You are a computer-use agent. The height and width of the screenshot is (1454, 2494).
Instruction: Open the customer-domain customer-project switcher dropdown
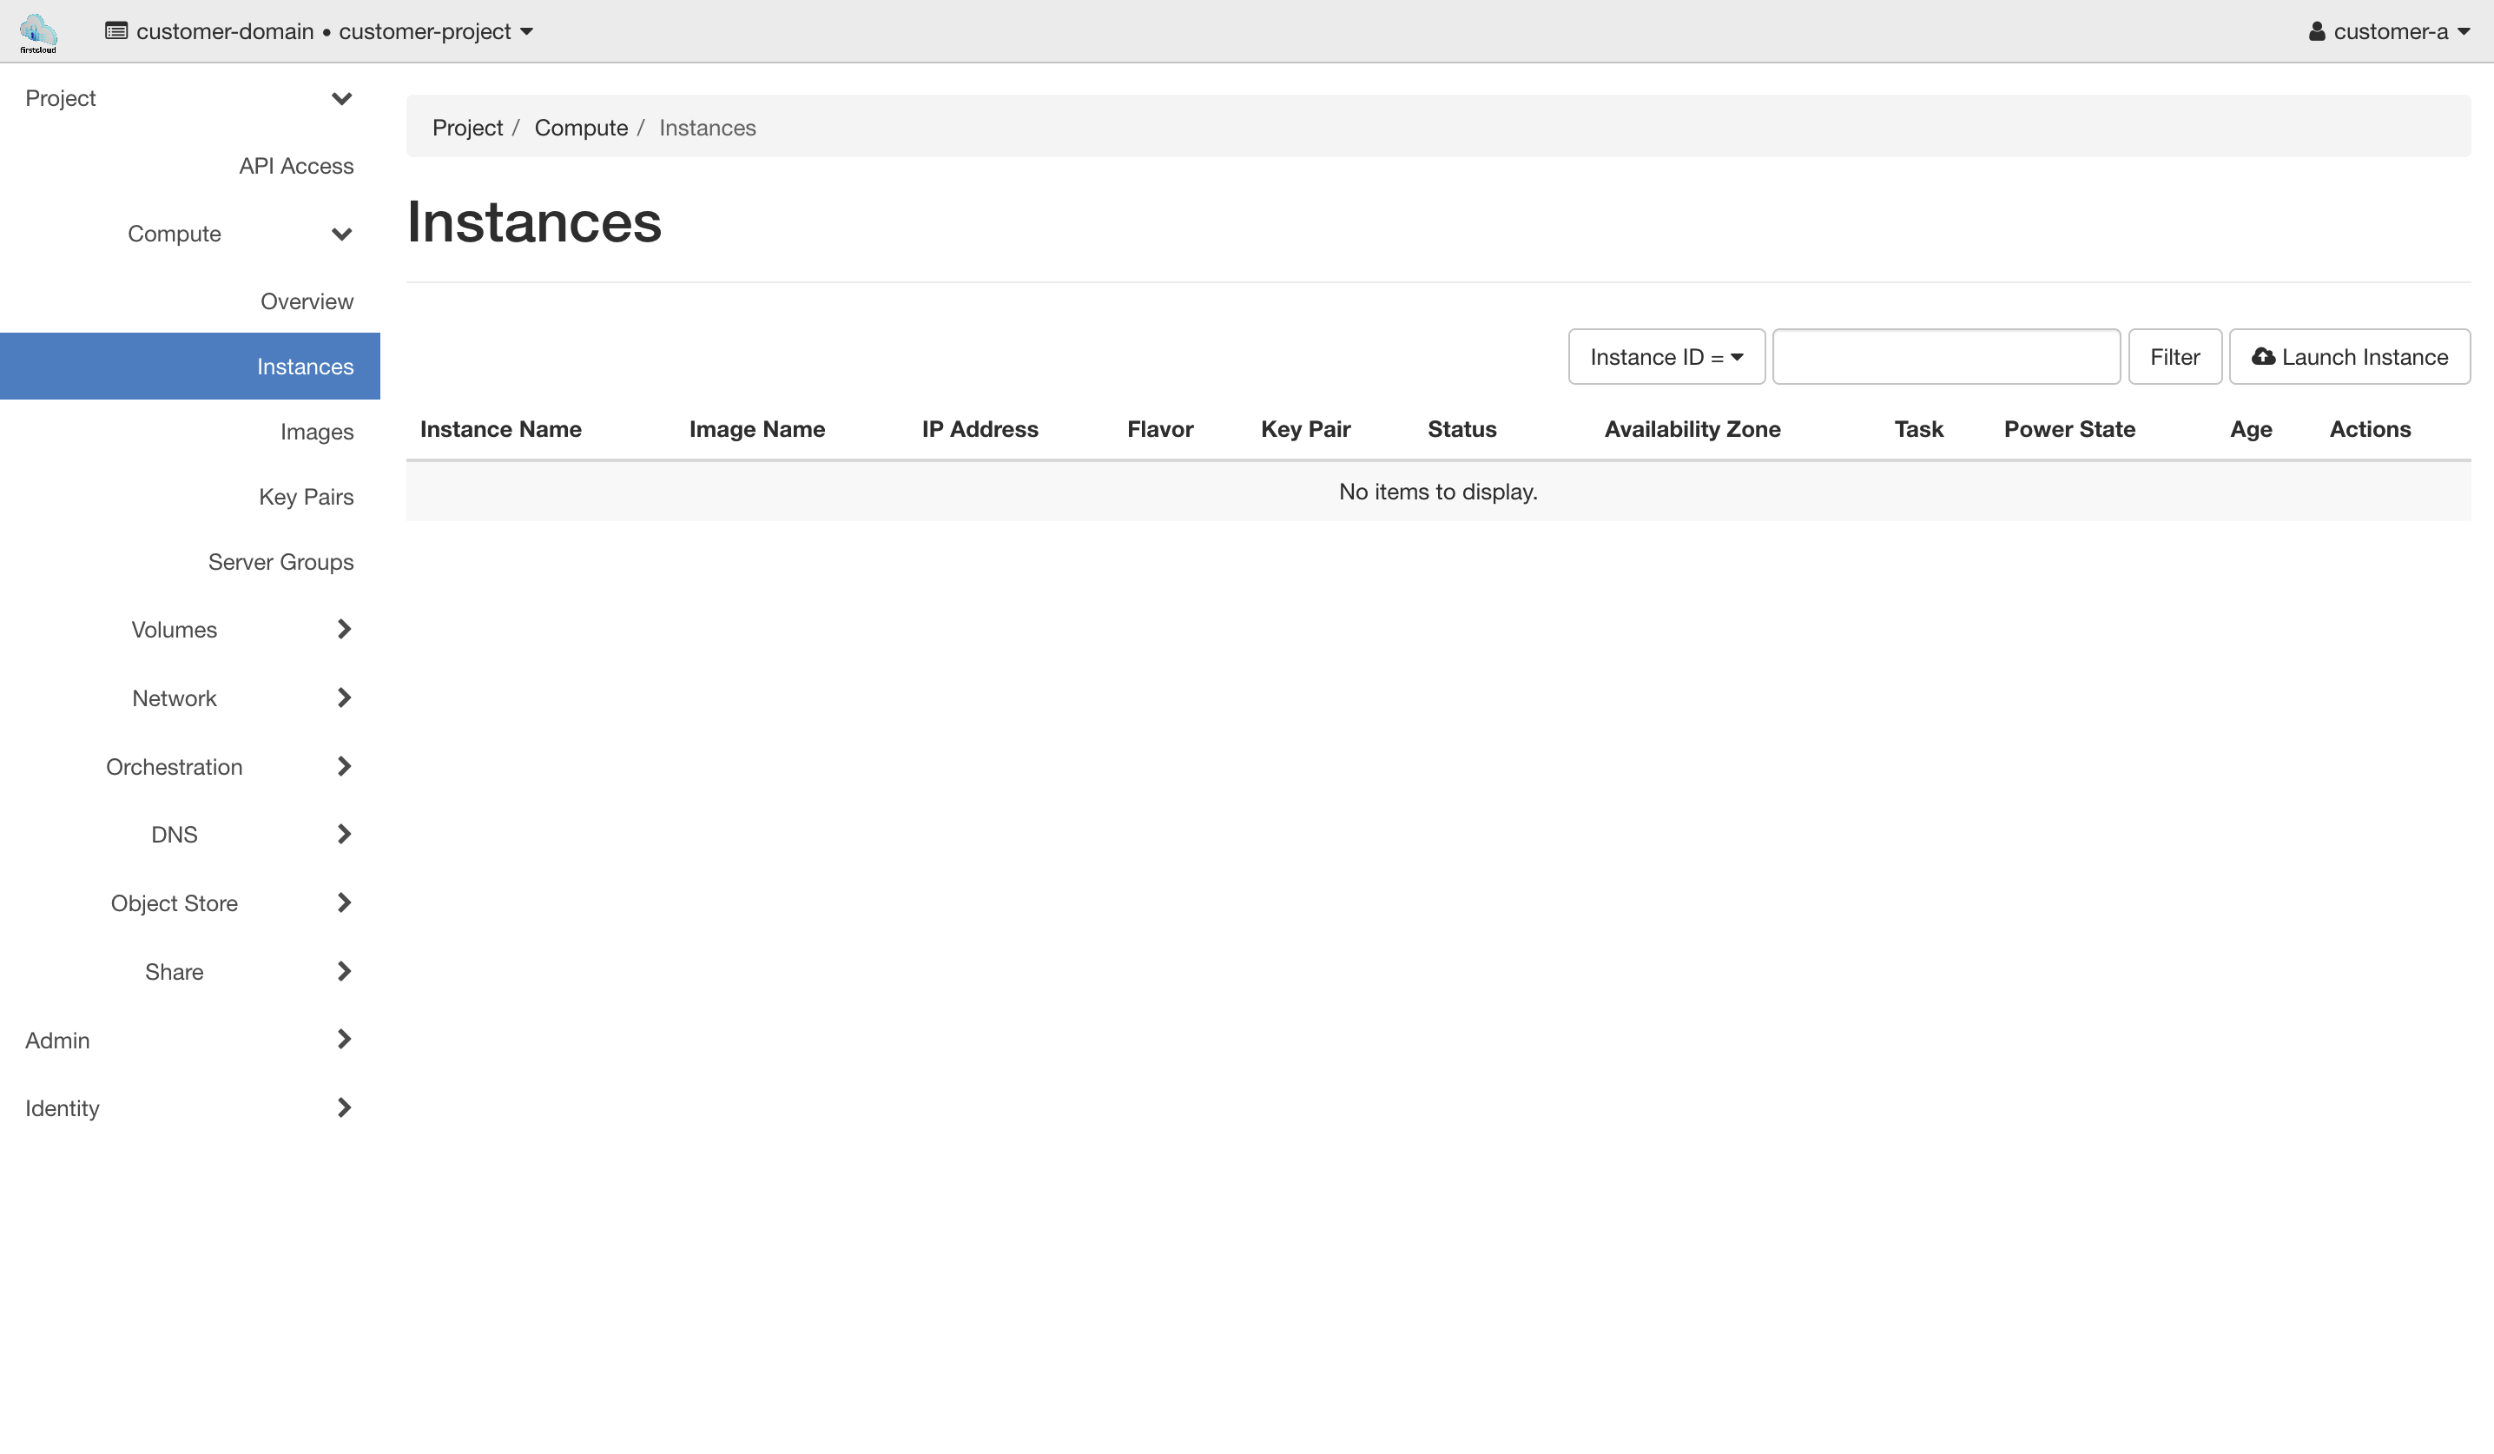pos(320,31)
